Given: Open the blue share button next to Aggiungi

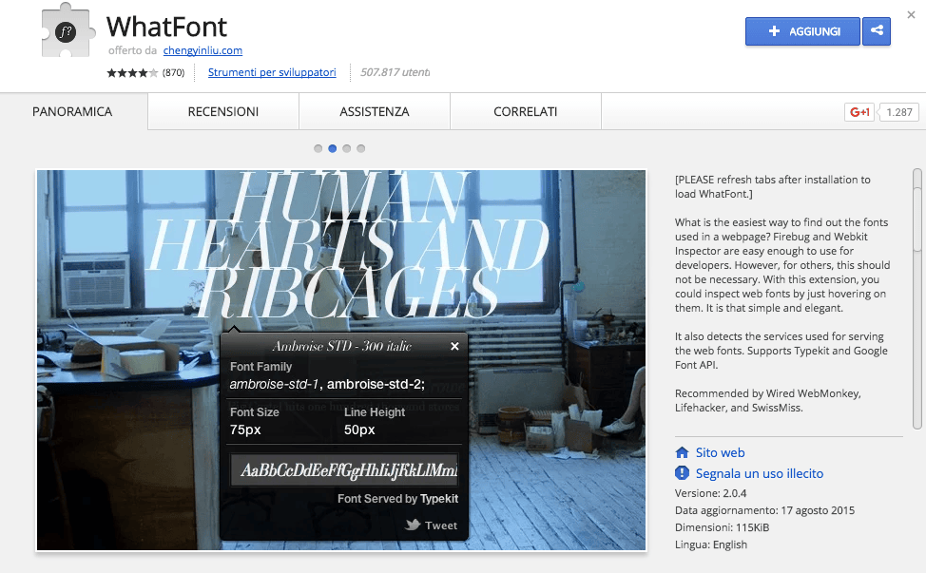Looking at the screenshot, I should (876, 31).
